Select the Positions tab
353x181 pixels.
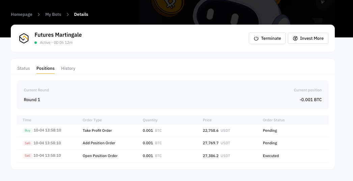click(x=46, y=68)
